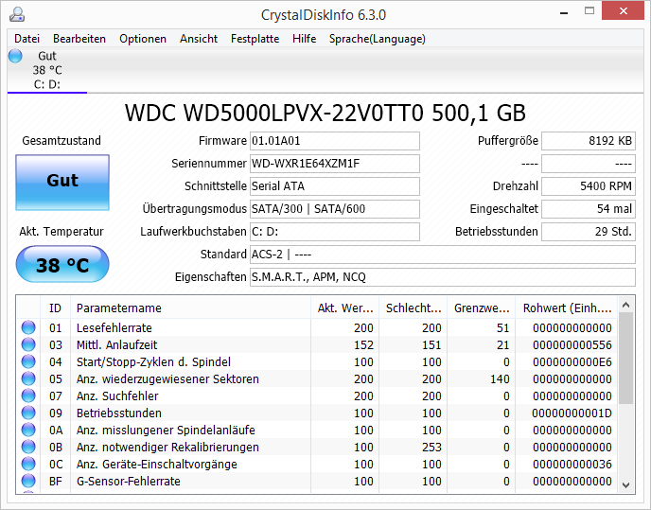Close the CrystalDiskInfo window
651x510 pixels.
623,11
